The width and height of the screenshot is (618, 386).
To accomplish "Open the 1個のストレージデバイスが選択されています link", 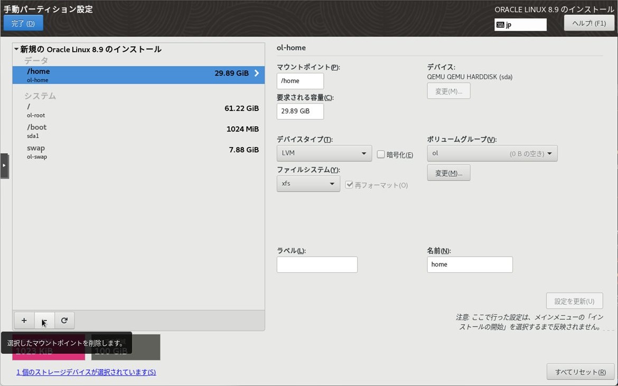I will [86, 372].
